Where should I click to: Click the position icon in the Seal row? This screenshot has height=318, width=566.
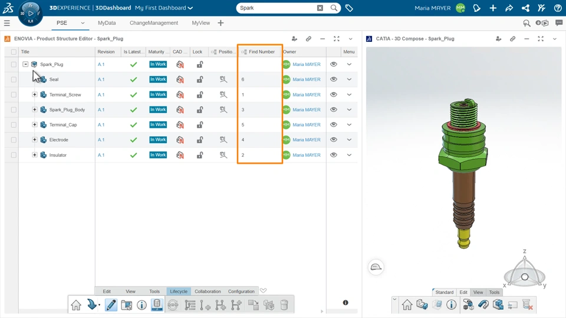click(x=223, y=79)
